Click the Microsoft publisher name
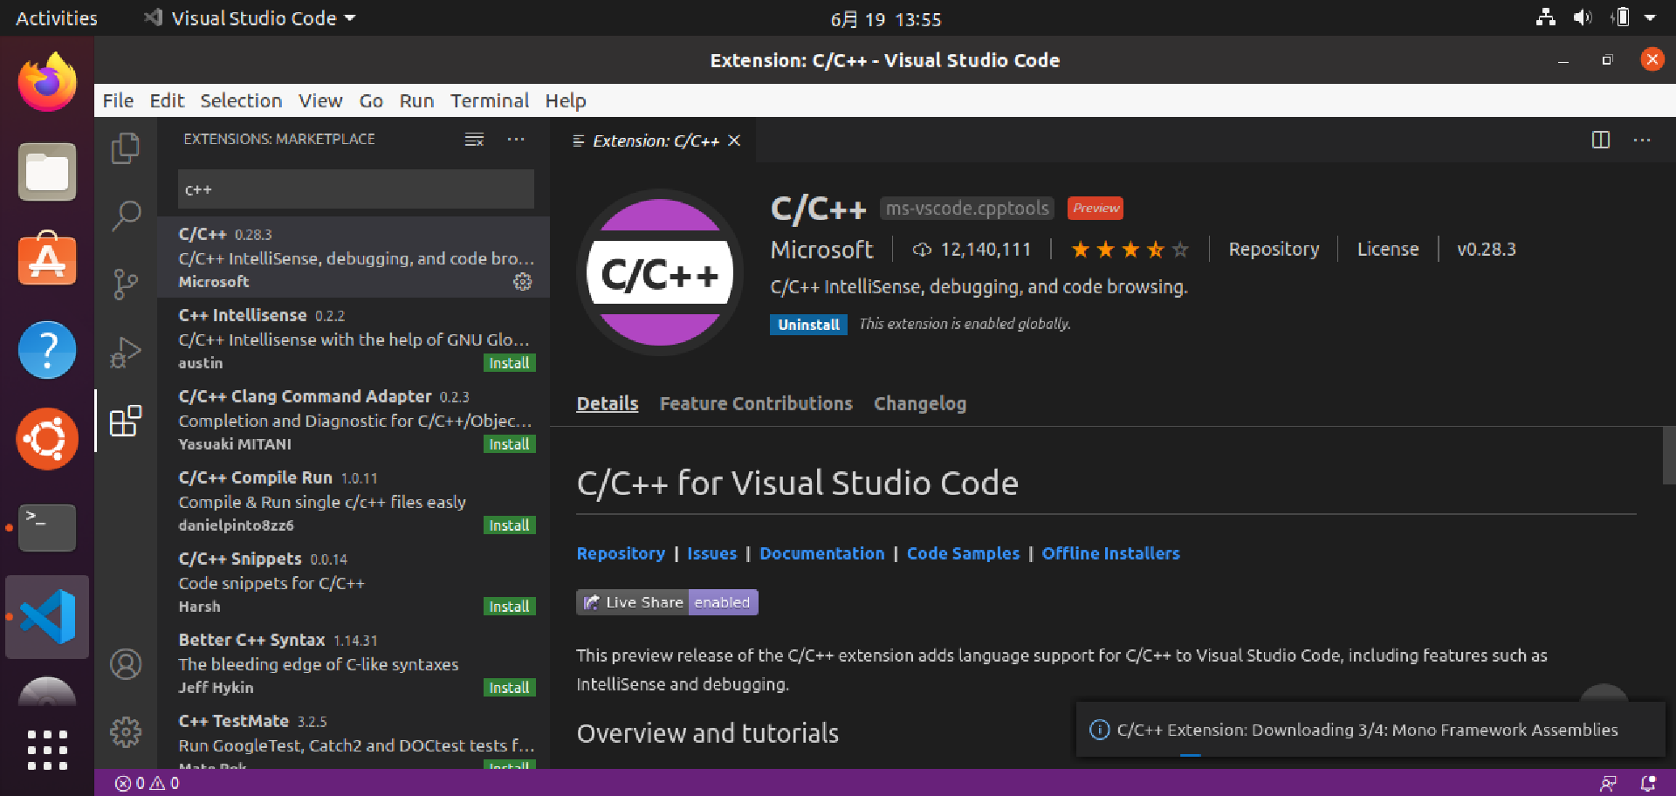Viewport: 1676px width, 796px height. coord(821,250)
